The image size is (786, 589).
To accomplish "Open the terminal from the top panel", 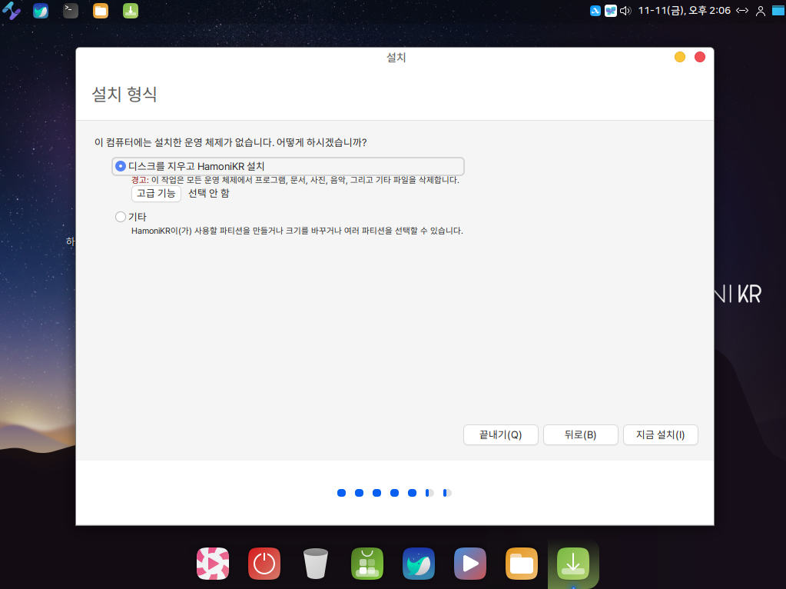I will pyautogui.click(x=71, y=11).
